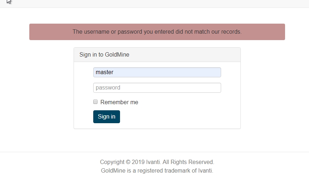Click the "Remember me" label text
Viewport: 309px width, 193px height.
click(x=119, y=102)
